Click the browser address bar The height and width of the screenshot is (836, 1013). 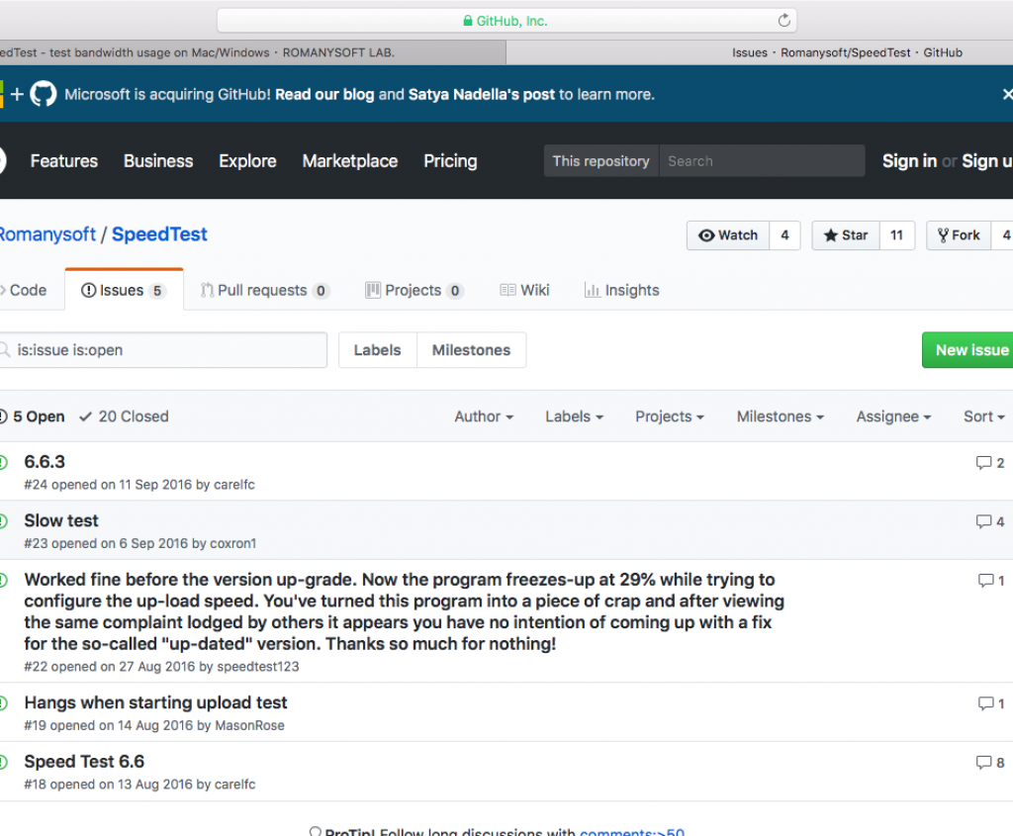tap(506, 21)
